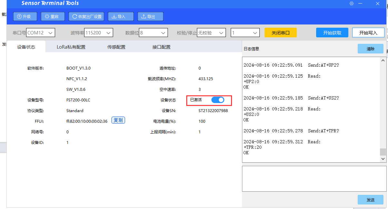Click the 关闭串口 button

click(x=280, y=33)
